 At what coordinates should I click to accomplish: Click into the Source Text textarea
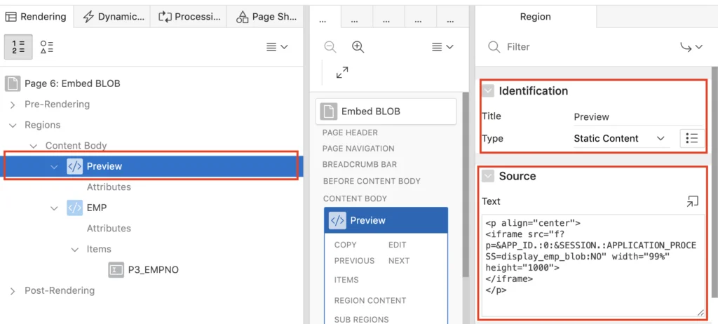593,266
